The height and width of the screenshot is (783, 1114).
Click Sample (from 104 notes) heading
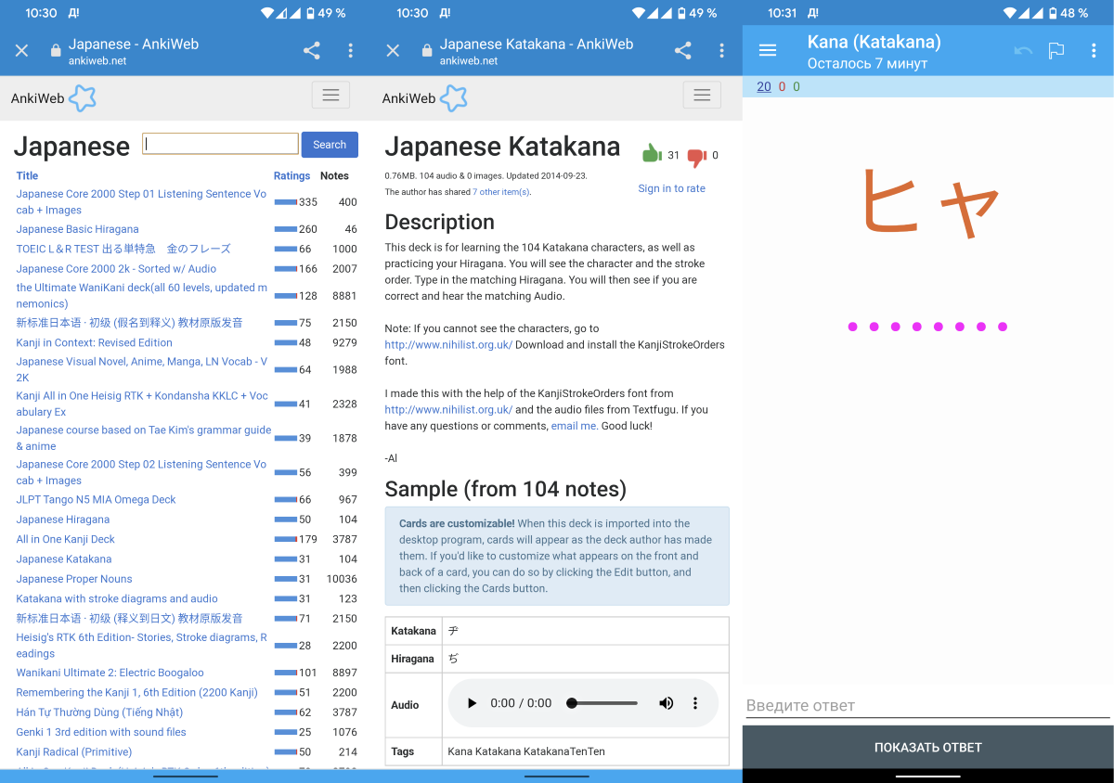[x=506, y=489]
